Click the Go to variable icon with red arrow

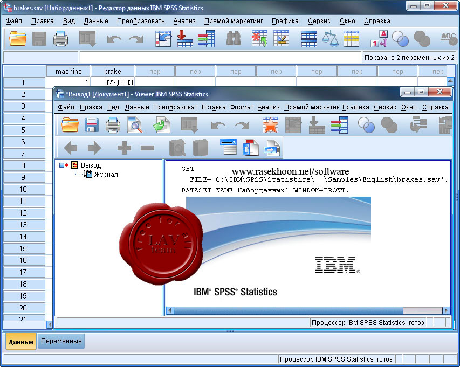185,39
